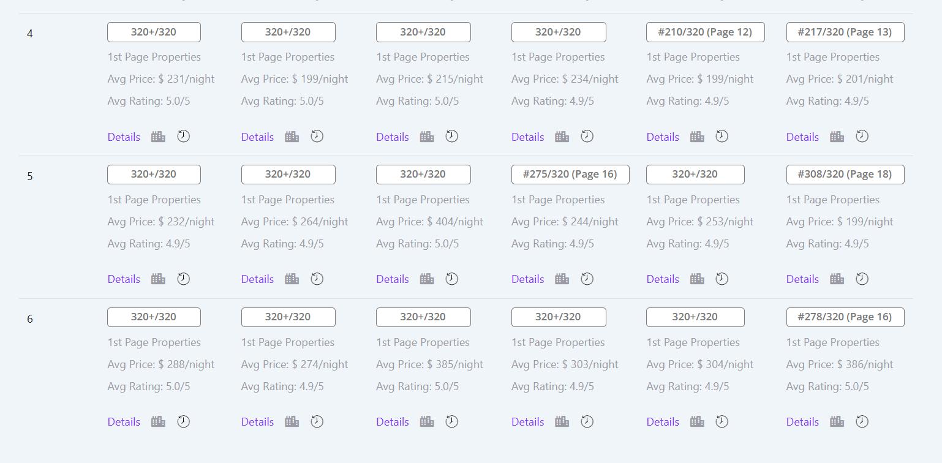Click the #217/320 (Page 13) badge
The width and height of the screenshot is (942, 463).
(x=845, y=32)
